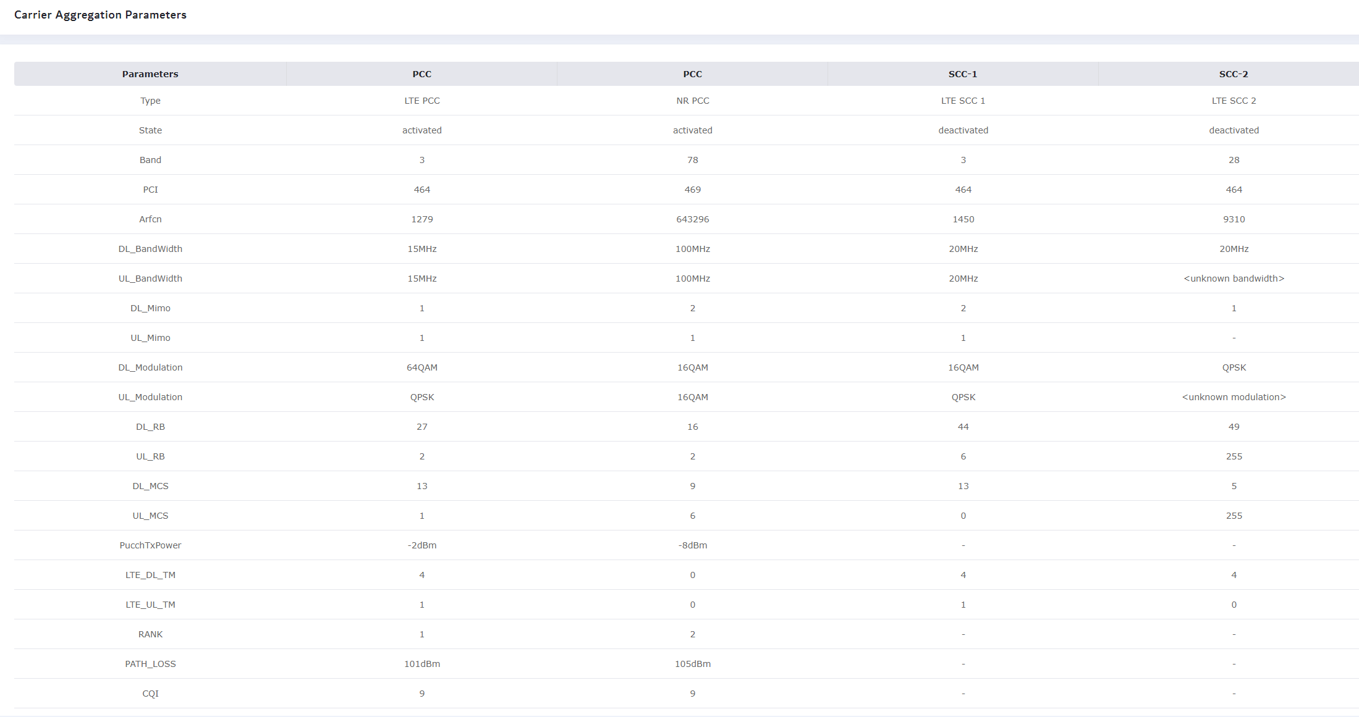Click the UL_RB row label
This screenshot has width=1359, height=717.
[150, 456]
